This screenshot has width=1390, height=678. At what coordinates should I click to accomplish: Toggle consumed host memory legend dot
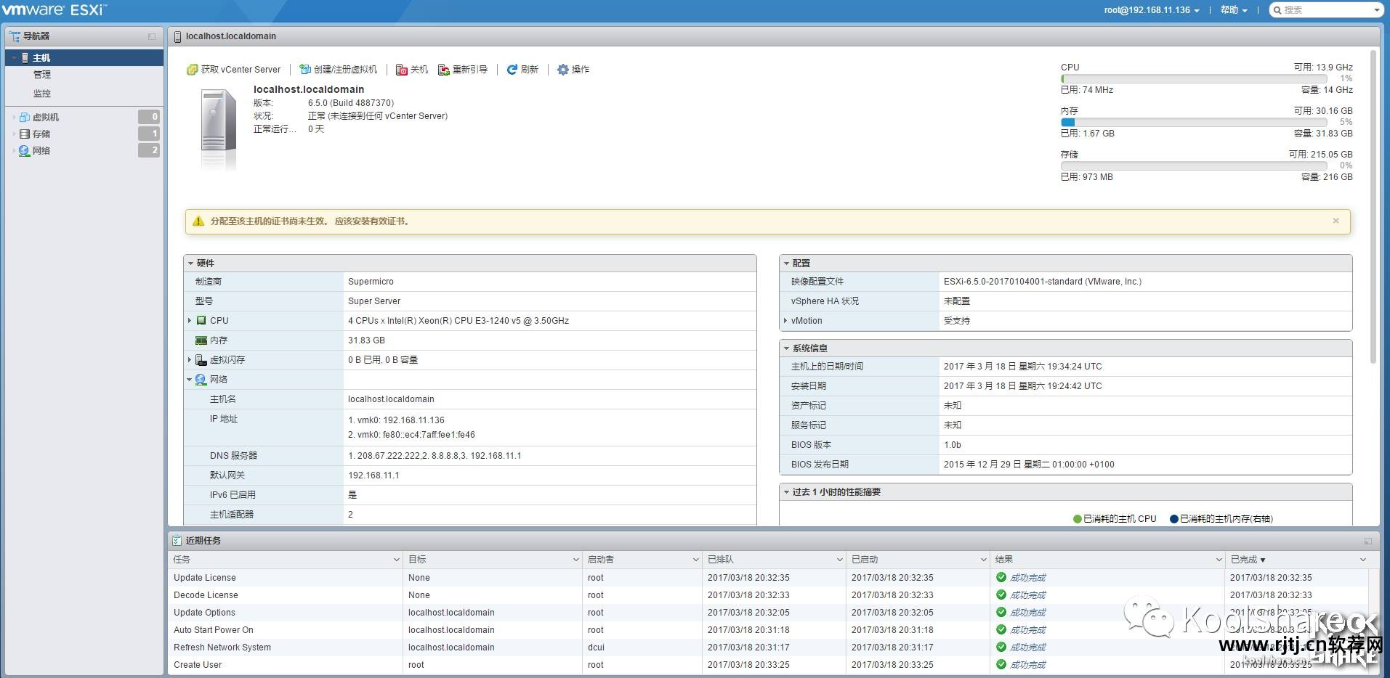click(1174, 519)
